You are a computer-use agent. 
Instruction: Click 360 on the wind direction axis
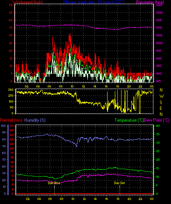pyautogui.click(x=11, y=90)
